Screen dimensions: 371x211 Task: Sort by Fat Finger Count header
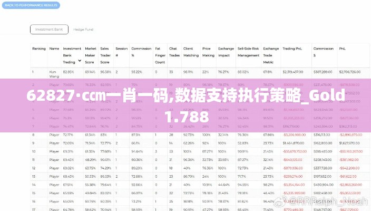pyautogui.click(x=160, y=55)
